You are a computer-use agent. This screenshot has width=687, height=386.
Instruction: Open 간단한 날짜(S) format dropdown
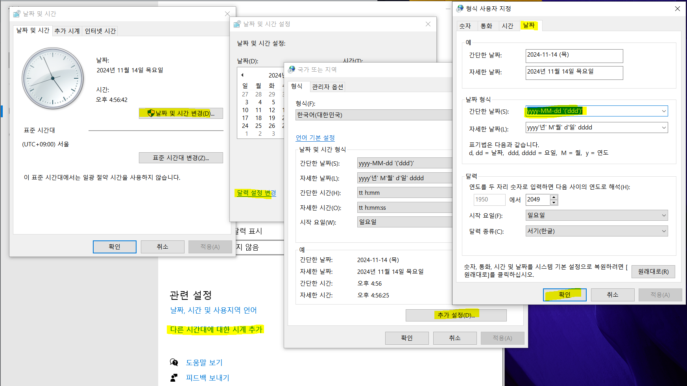pos(664,111)
